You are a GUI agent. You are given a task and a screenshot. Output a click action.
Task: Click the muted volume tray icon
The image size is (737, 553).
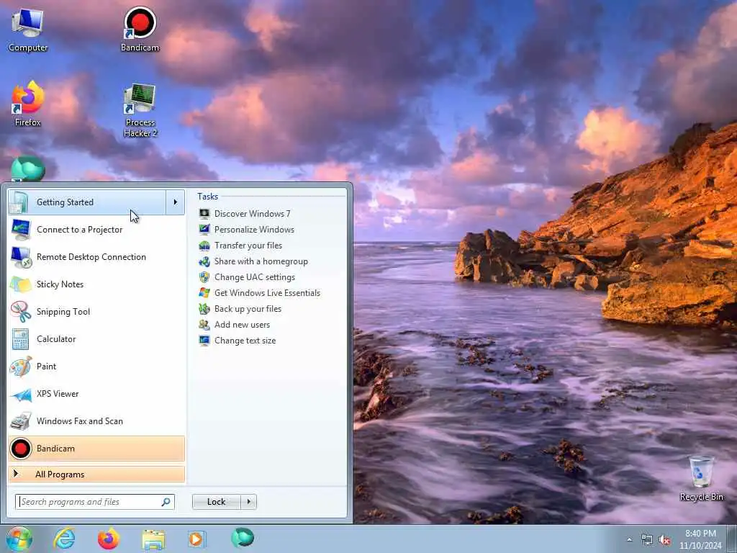664,540
